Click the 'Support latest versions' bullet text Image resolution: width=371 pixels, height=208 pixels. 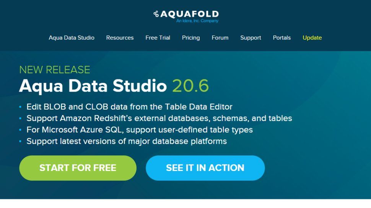click(127, 141)
